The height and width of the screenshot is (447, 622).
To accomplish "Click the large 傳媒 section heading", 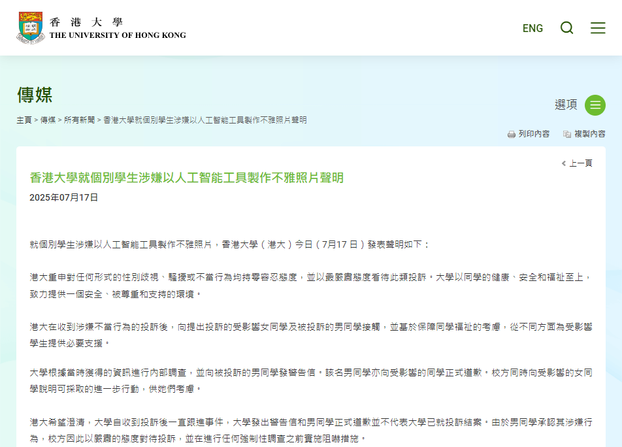I will click(x=35, y=95).
